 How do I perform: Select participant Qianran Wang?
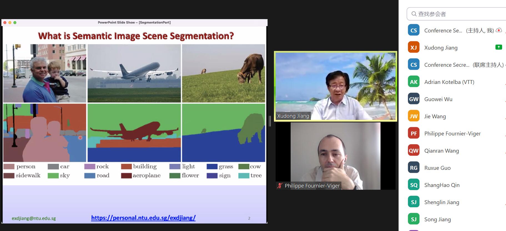442,151
